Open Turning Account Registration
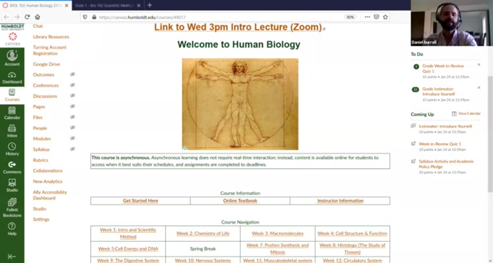The height and width of the screenshot is (263, 493). [x=49, y=51]
